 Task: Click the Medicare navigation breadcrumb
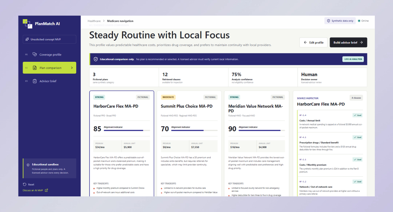(120, 21)
